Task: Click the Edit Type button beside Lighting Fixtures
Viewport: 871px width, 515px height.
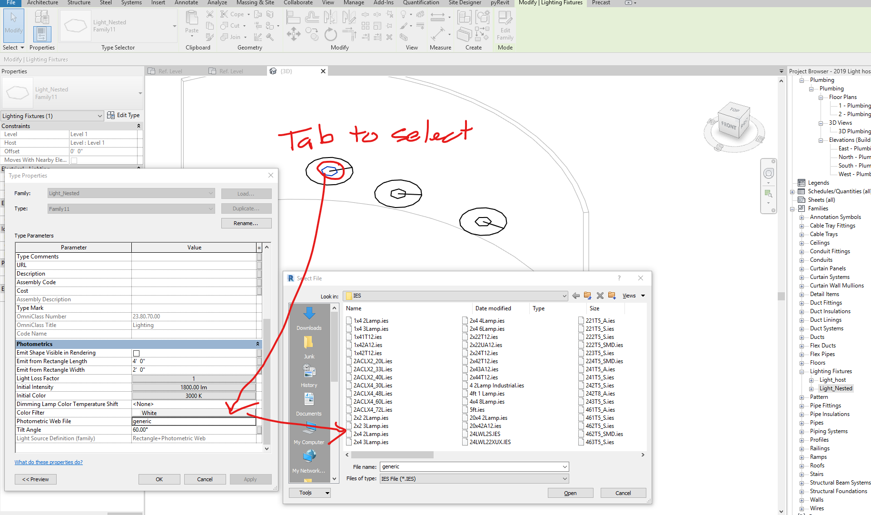Action: (x=124, y=115)
